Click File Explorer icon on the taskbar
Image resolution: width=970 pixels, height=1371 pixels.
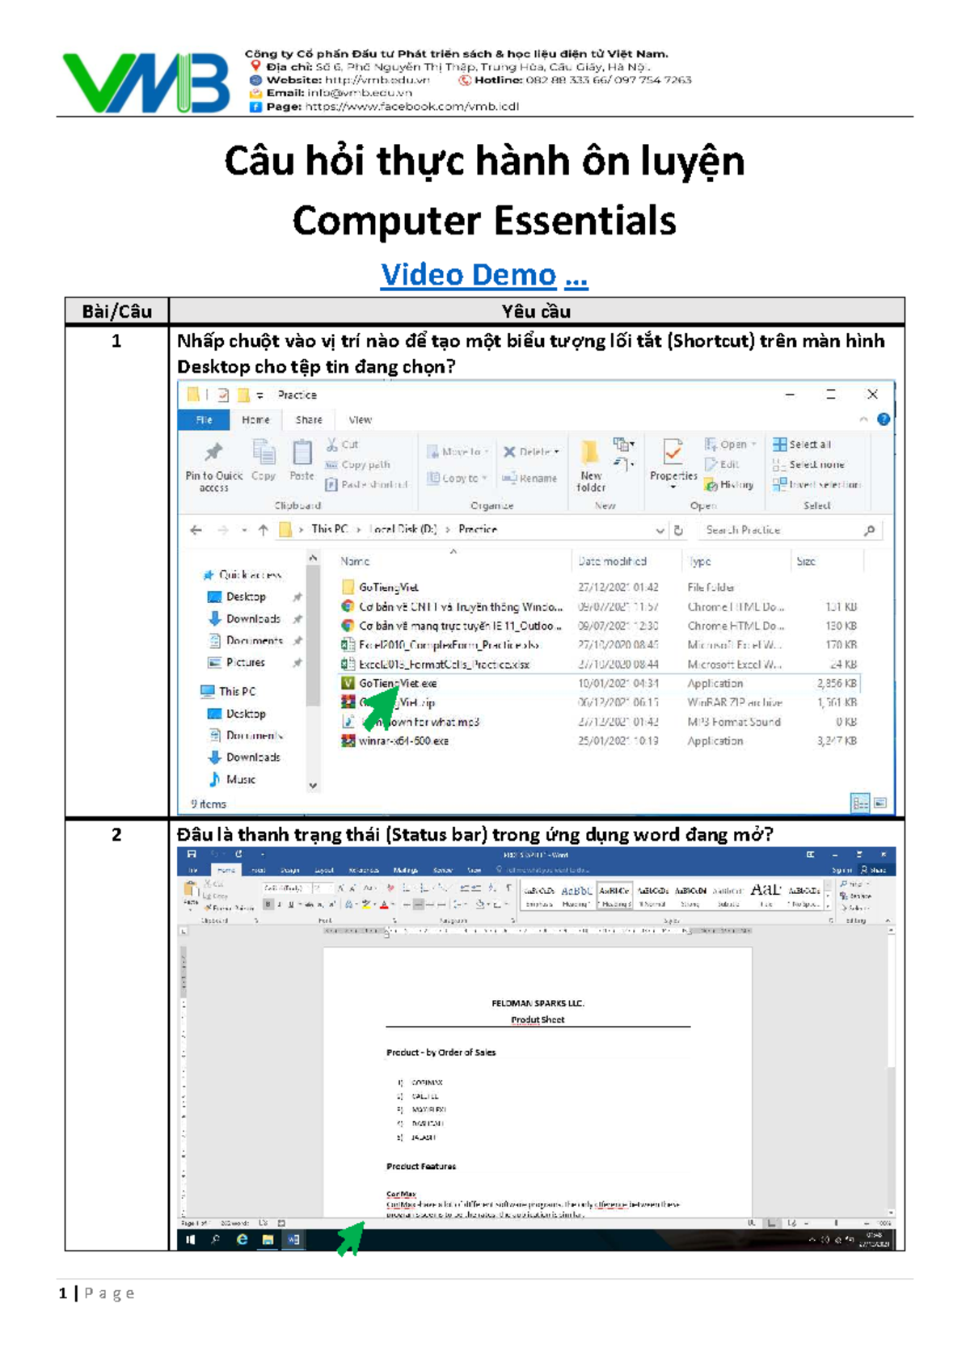point(268,1240)
